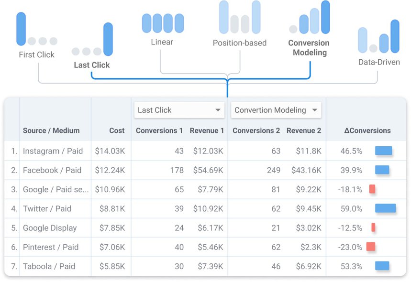Click the $5.85K Taboola cost cell
The width and height of the screenshot is (411, 282).
[x=112, y=266]
